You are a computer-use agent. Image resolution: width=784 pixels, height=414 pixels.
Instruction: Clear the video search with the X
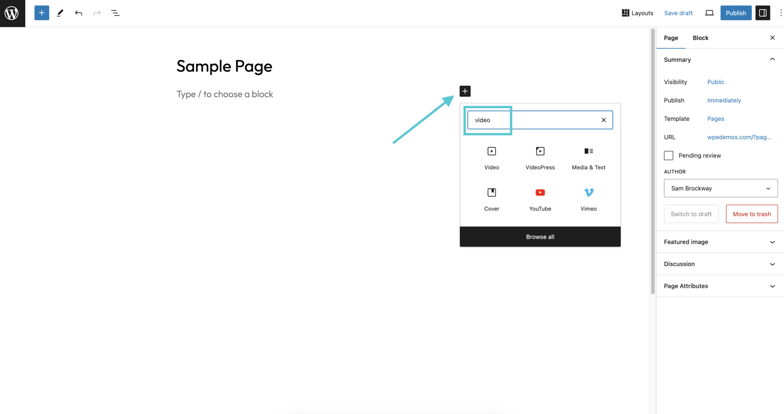coord(604,120)
